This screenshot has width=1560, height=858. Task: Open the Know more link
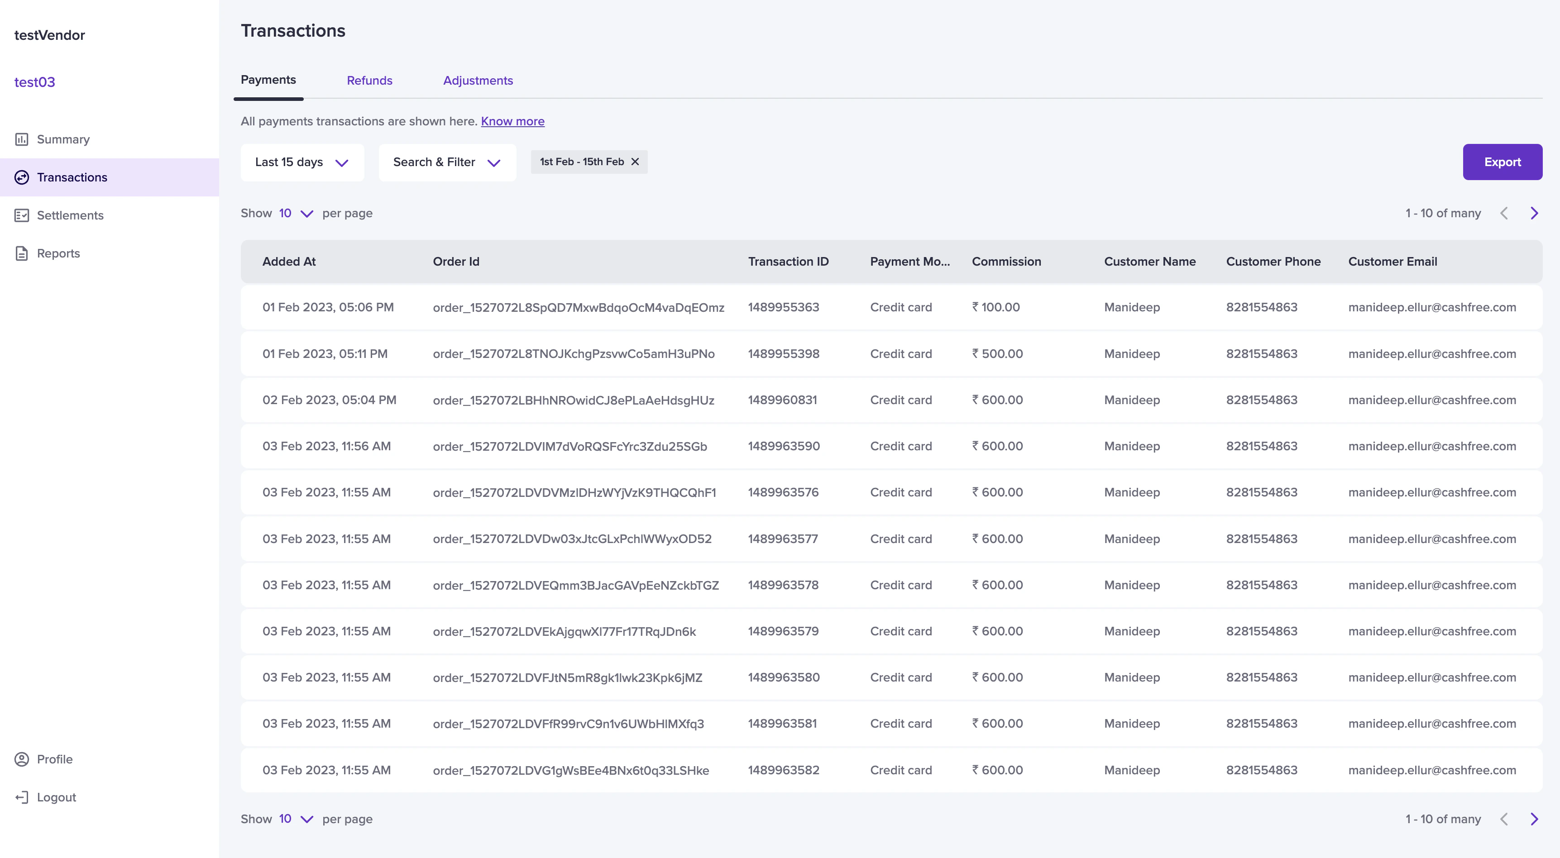click(x=512, y=121)
